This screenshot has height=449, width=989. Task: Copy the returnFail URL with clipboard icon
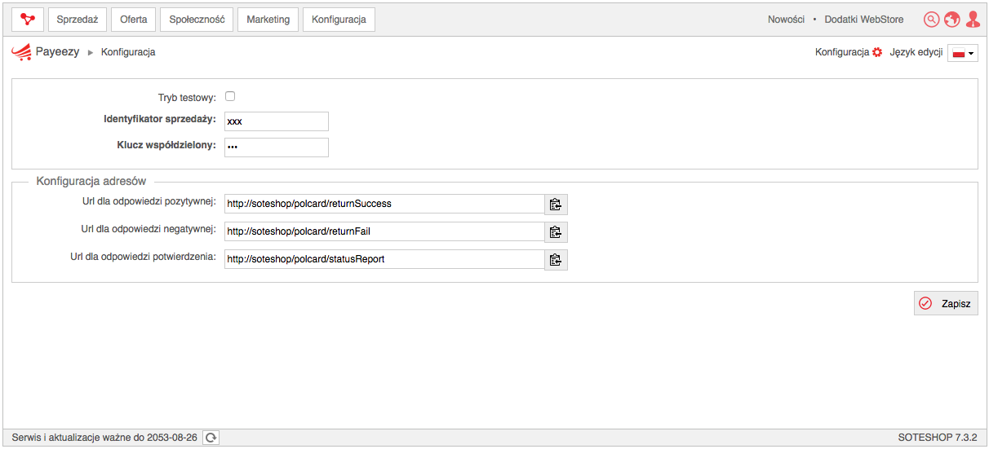(556, 232)
